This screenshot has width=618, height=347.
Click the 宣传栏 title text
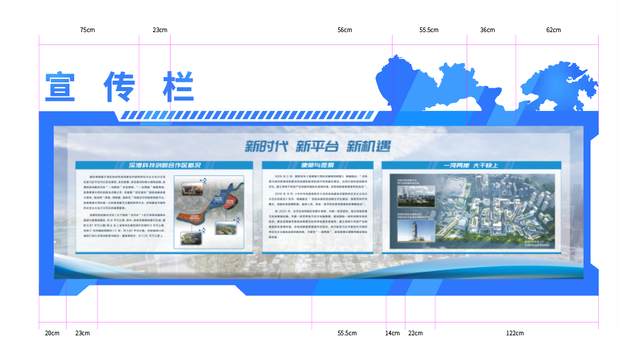[119, 87]
